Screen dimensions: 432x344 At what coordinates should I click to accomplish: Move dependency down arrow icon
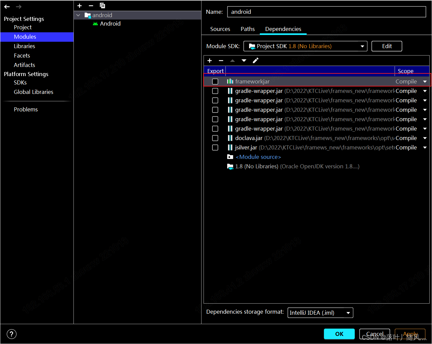[244, 61]
